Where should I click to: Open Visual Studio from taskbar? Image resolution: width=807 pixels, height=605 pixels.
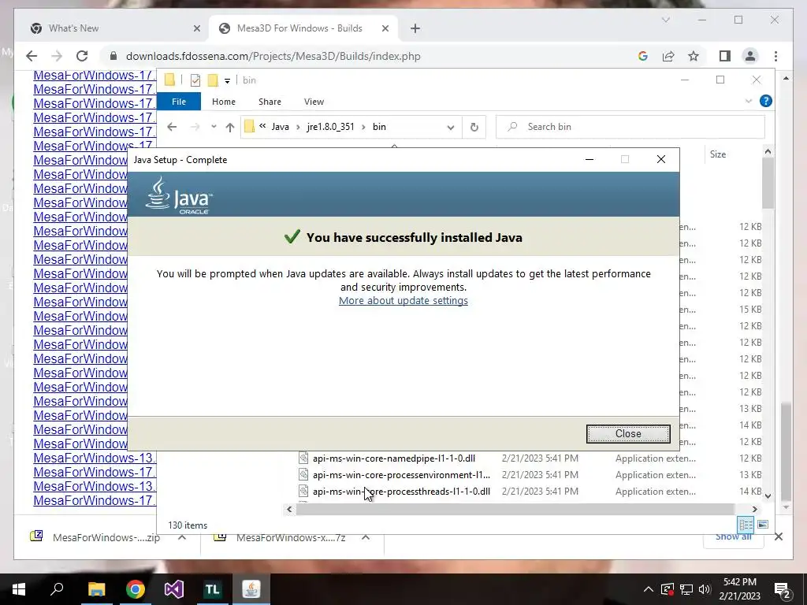click(x=174, y=589)
